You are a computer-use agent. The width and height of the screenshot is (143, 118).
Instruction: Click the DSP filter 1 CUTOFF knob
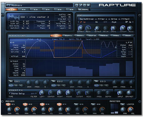tap(81, 28)
